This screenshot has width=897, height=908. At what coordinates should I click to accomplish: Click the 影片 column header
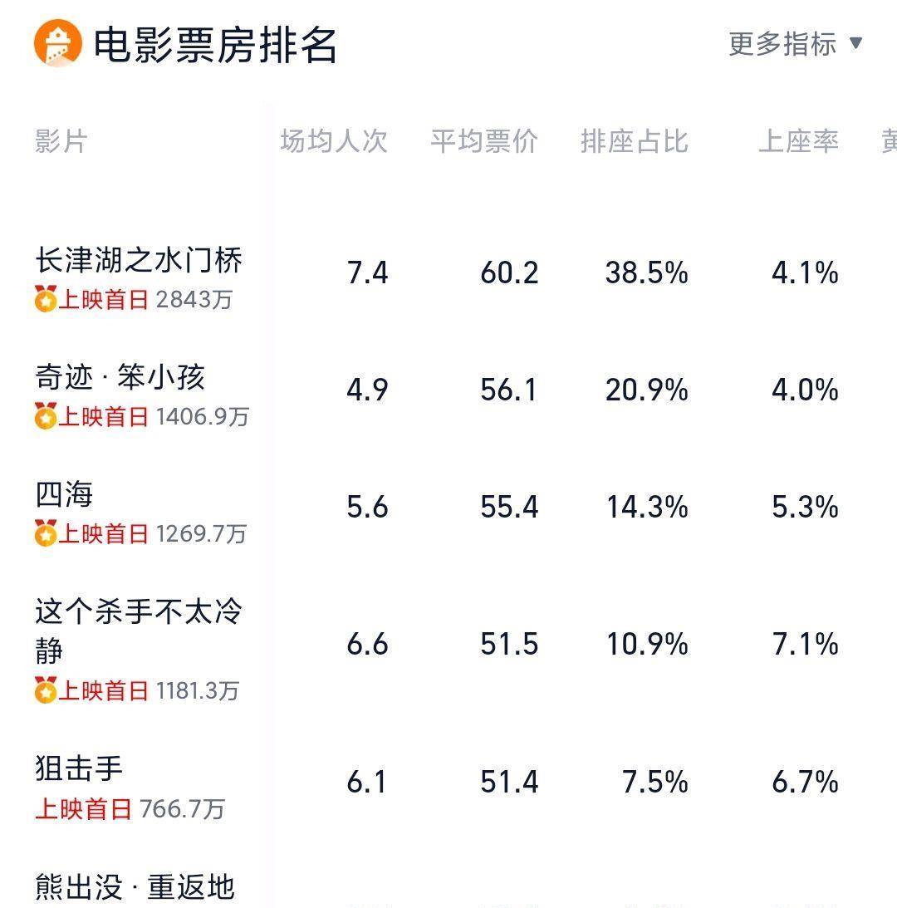tap(61, 141)
